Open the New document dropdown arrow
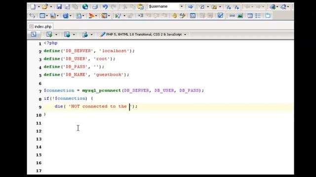The width and height of the screenshot is (316, 177). 39,6
